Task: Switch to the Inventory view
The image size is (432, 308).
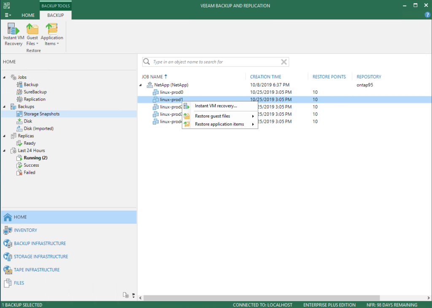Action: [25, 230]
